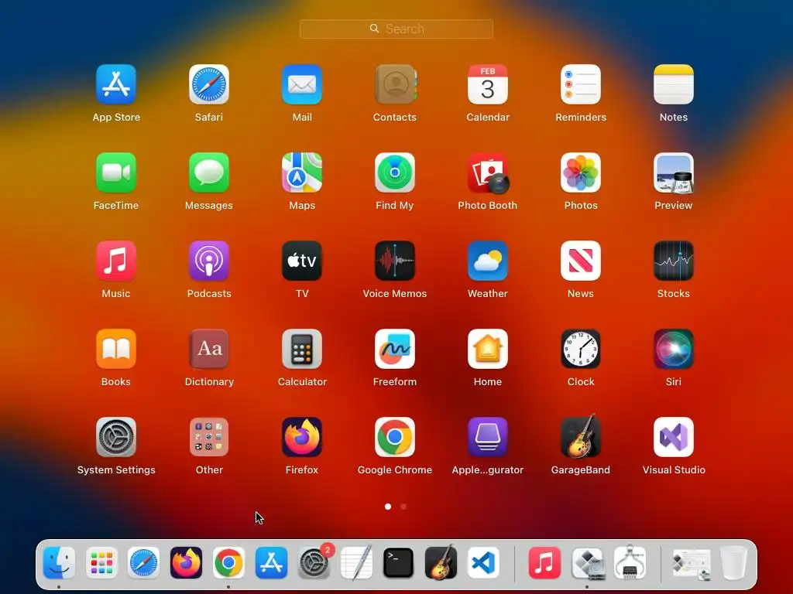Open App Store from the Launchpad grid

pos(116,84)
